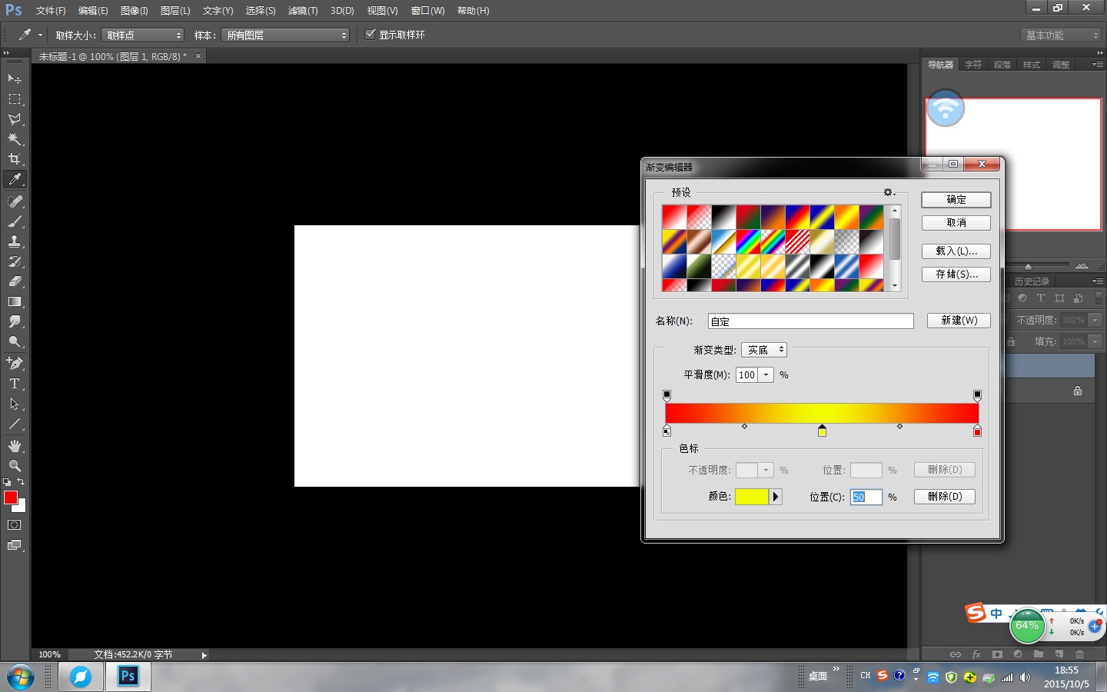This screenshot has height=692, width=1107.
Task: Select the Gradient tool
Action: click(x=15, y=301)
